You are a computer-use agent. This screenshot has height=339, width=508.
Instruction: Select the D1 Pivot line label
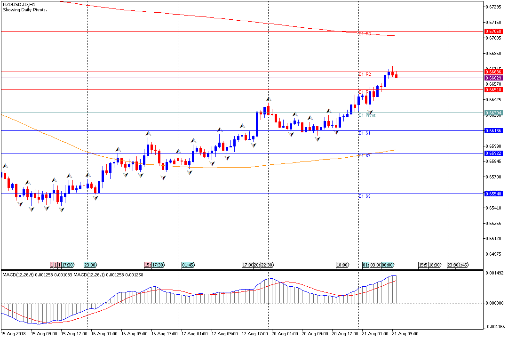(367, 115)
